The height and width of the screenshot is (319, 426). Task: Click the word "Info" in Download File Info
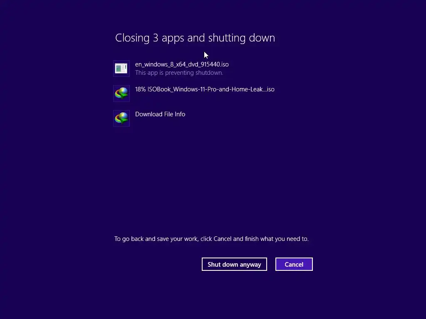click(x=180, y=114)
